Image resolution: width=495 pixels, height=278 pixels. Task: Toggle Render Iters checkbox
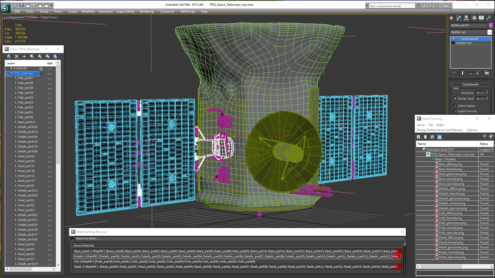point(455,98)
